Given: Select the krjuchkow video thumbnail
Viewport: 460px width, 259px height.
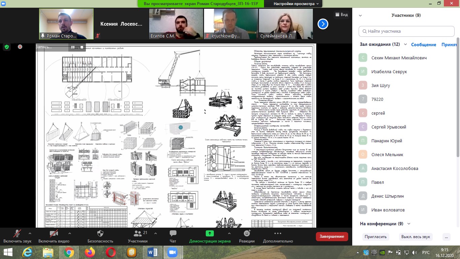Looking at the screenshot, I should (231, 24).
